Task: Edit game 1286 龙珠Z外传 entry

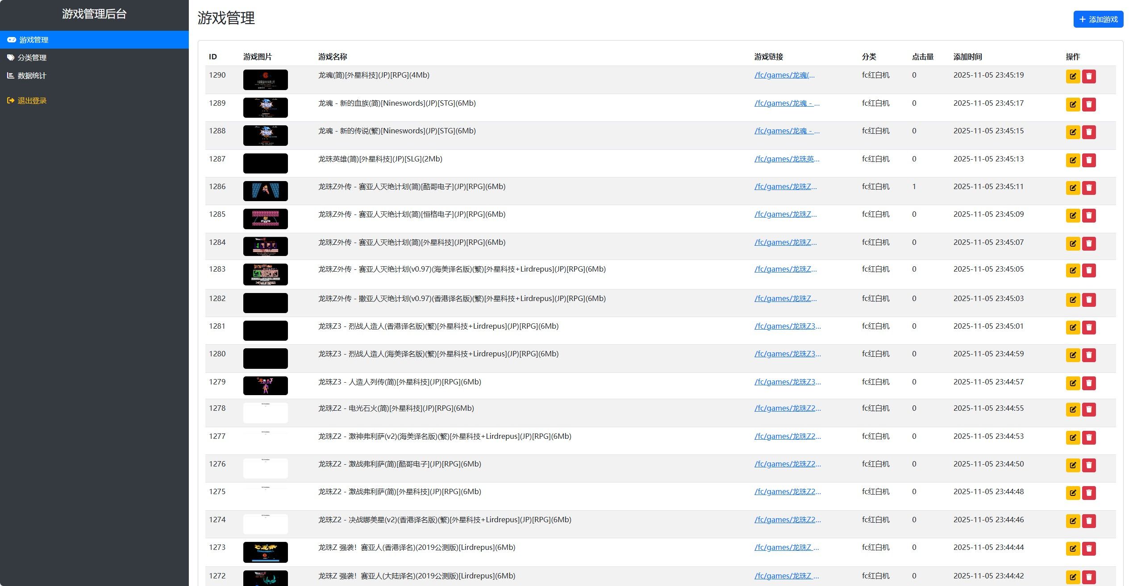Action: click(1073, 188)
